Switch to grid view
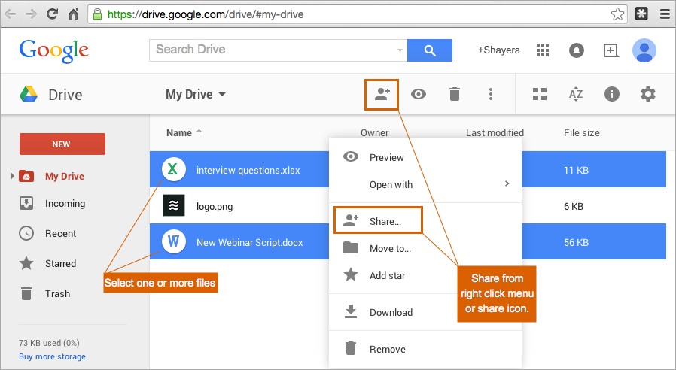The image size is (676, 370). pos(539,94)
